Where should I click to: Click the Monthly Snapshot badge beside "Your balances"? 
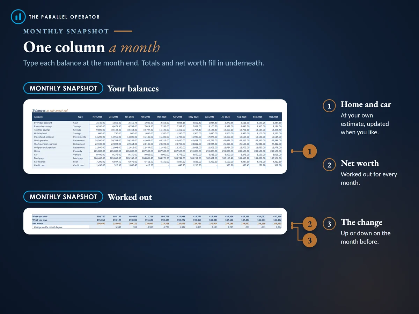click(63, 88)
